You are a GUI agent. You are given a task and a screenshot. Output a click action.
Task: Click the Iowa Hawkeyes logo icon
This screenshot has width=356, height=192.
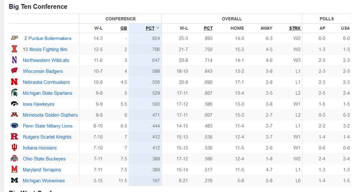tap(14, 104)
